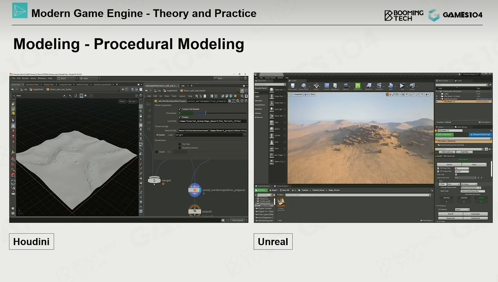Open the Persp camera dropdown in Houdini
Screen dimensions: 498x282
coord(123,102)
